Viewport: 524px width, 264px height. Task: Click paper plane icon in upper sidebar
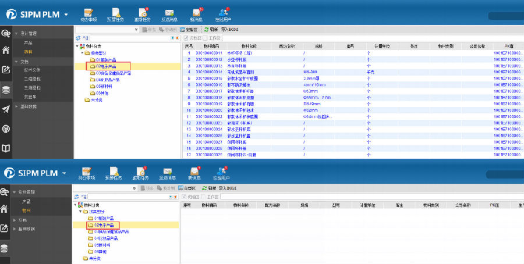[x=6, y=109]
